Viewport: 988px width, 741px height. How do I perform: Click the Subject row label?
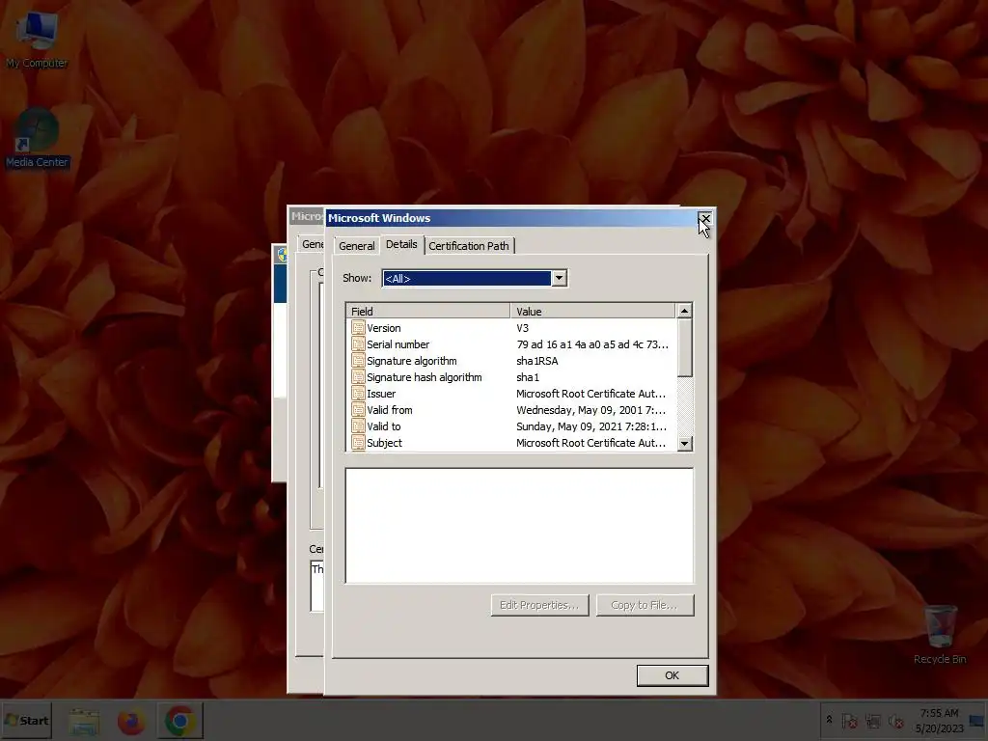[384, 442]
